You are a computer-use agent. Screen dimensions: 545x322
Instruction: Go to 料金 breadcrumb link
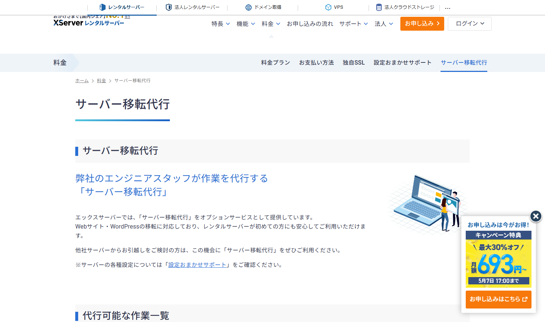click(102, 81)
